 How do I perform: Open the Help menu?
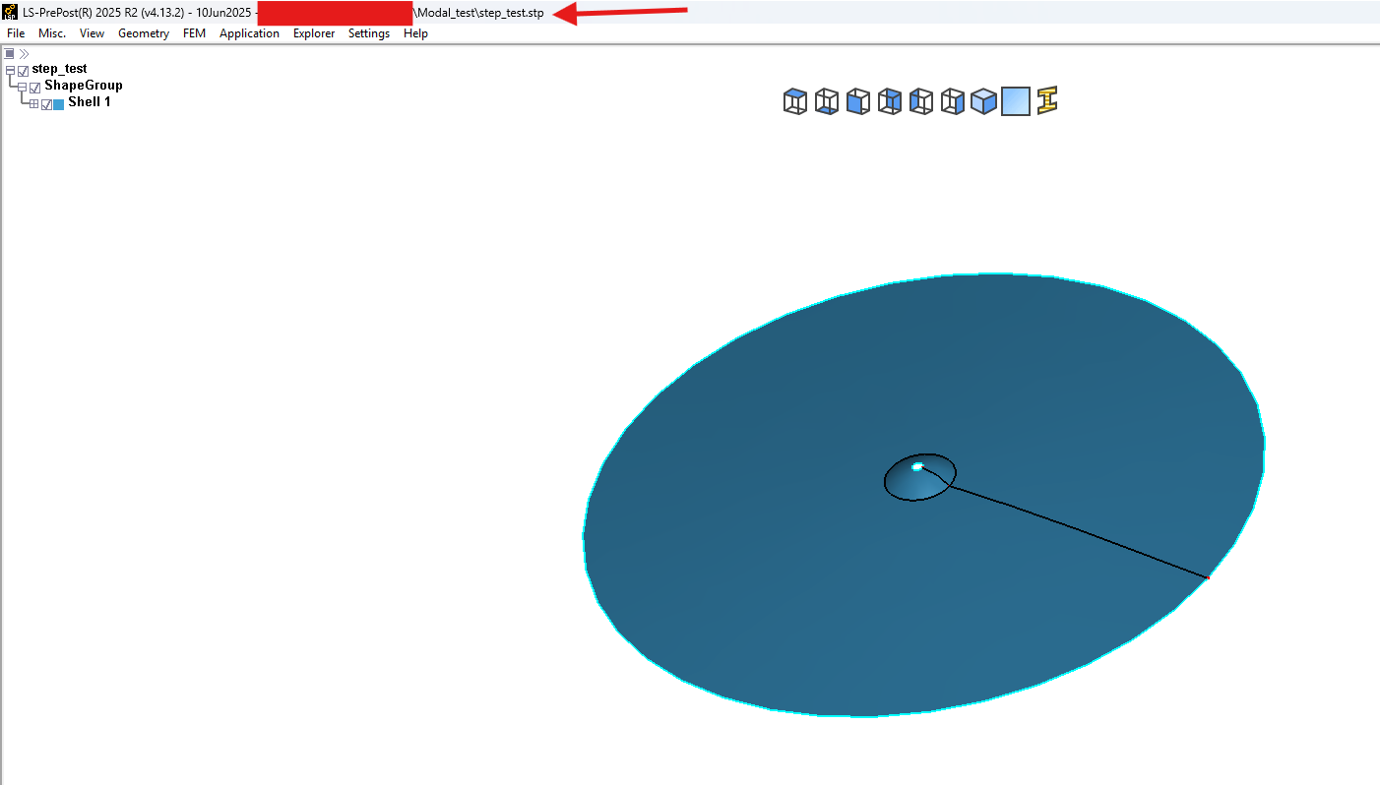pos(416,33)
